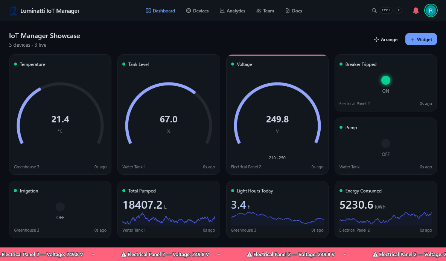Open notifications bell icon
446x261 pixels.
416,11
